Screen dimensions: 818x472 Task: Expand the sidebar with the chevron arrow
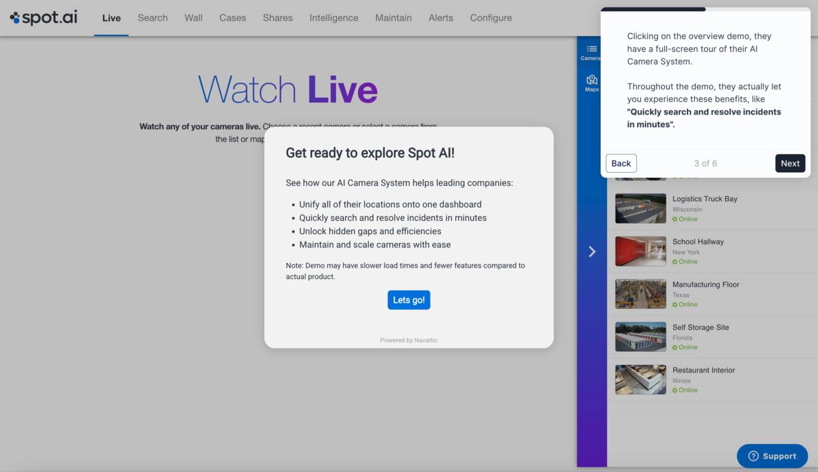coord(592,252)
